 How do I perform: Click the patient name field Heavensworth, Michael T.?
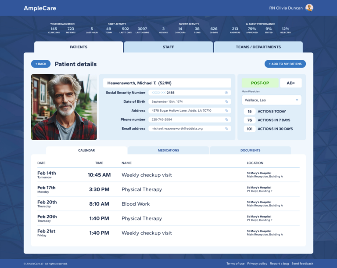coord(167,83)
